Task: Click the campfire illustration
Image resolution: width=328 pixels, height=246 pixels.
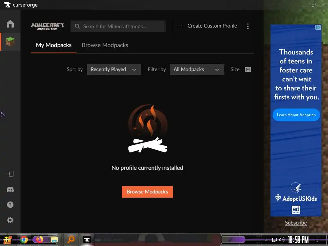Action: 148,128
